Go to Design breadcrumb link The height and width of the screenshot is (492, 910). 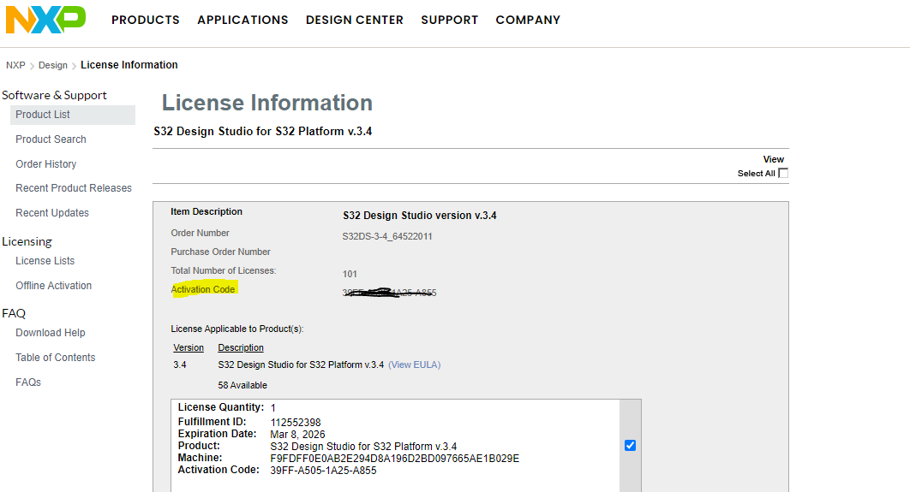point(53,65)
